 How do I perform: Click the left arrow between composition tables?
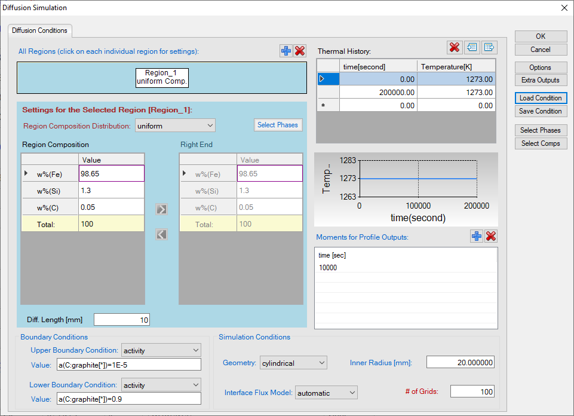(x=161, y=234)
